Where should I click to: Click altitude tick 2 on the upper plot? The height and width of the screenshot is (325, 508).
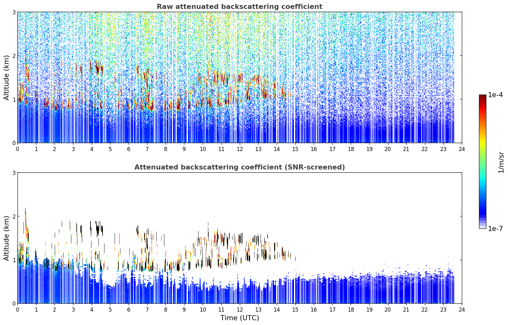[x=14, y=56]
